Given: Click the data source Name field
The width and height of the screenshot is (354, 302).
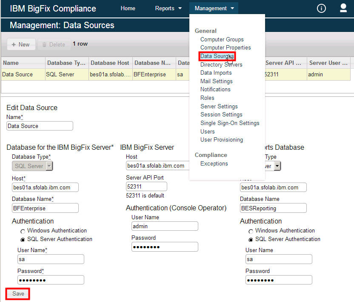Looking at the screenshot, I should pyautogui.click(x=40, y=126).
